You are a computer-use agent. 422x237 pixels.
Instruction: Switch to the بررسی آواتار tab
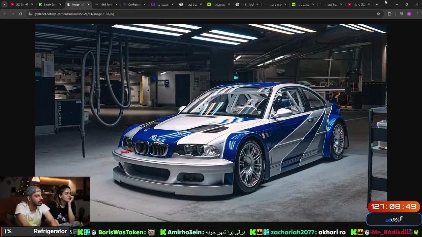pos(302,5)
